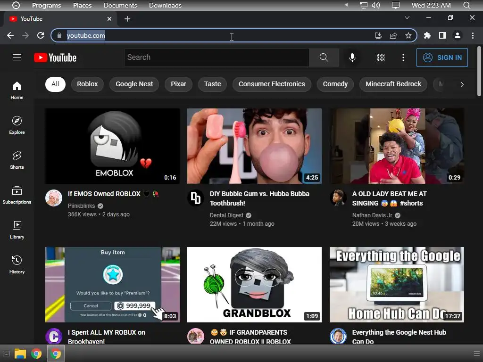Image resolution: width=483 pixels, height=362 pixels.
Task: Open the Programs menu
Action: [47, 5]
